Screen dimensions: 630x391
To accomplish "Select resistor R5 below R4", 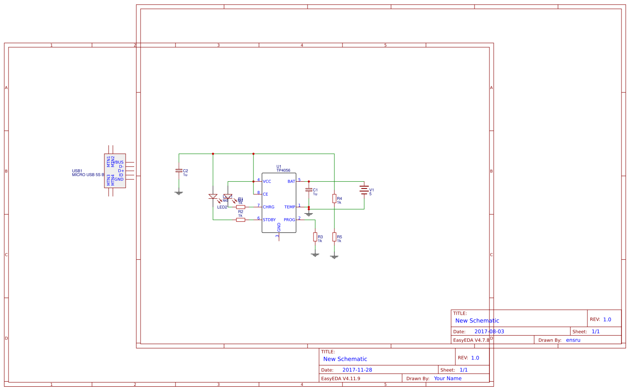I will tap(334, 237).
